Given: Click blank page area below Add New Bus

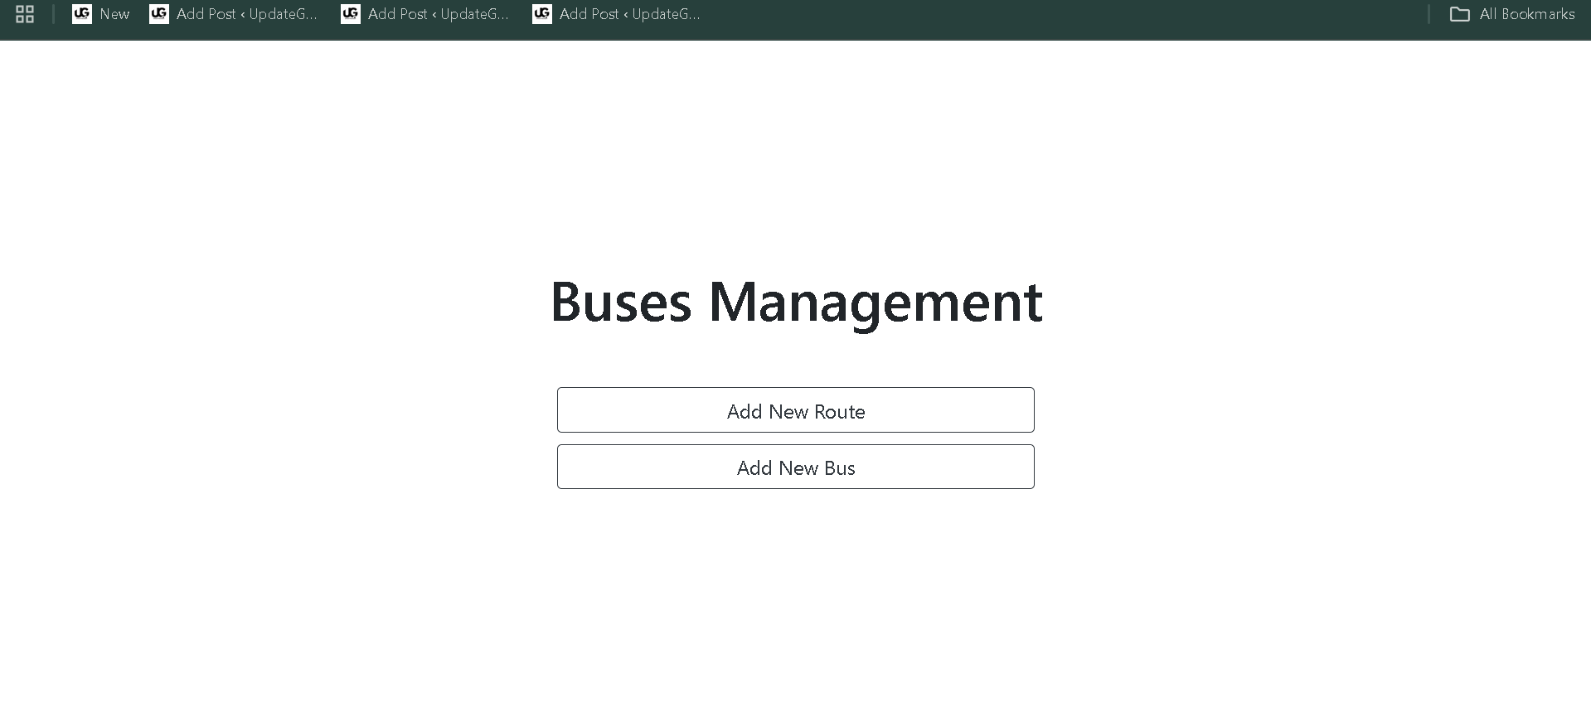Looking at the screenshot, I should coord(796,597).
